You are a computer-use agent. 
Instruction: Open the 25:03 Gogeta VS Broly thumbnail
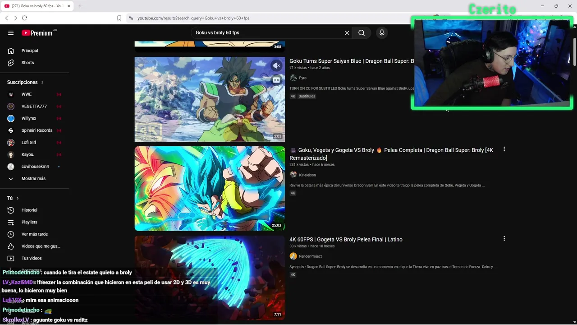[x=210, y=188]
